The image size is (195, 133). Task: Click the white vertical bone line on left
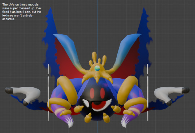pyautogui.click(x=48, y=92)
